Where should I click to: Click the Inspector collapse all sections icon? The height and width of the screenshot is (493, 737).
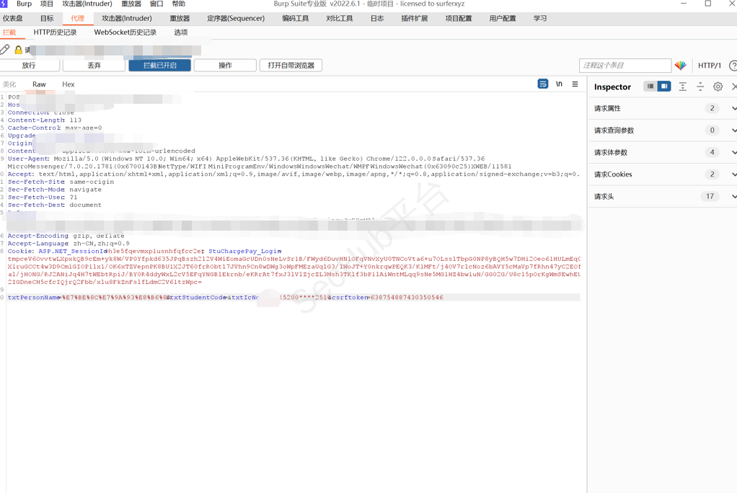point(700,86)
